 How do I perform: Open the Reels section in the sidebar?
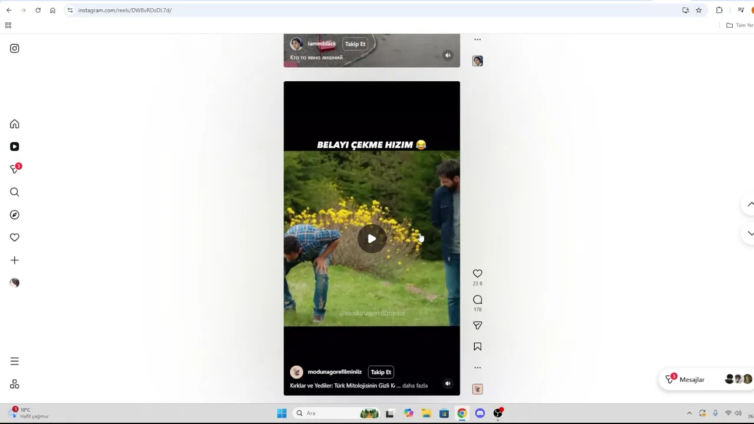[x=15, y=147]
